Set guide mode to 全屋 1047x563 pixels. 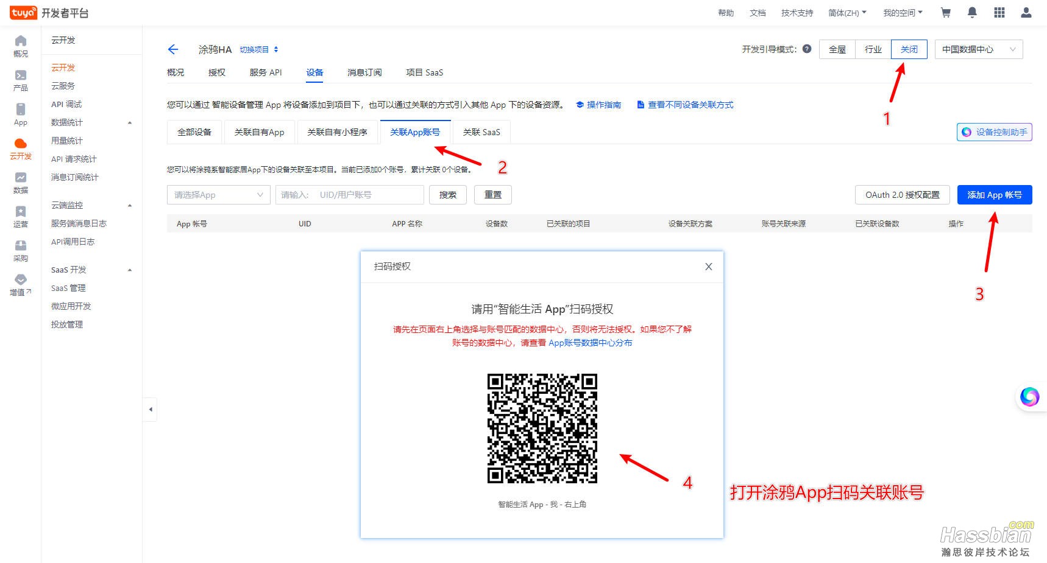point(837,49)
